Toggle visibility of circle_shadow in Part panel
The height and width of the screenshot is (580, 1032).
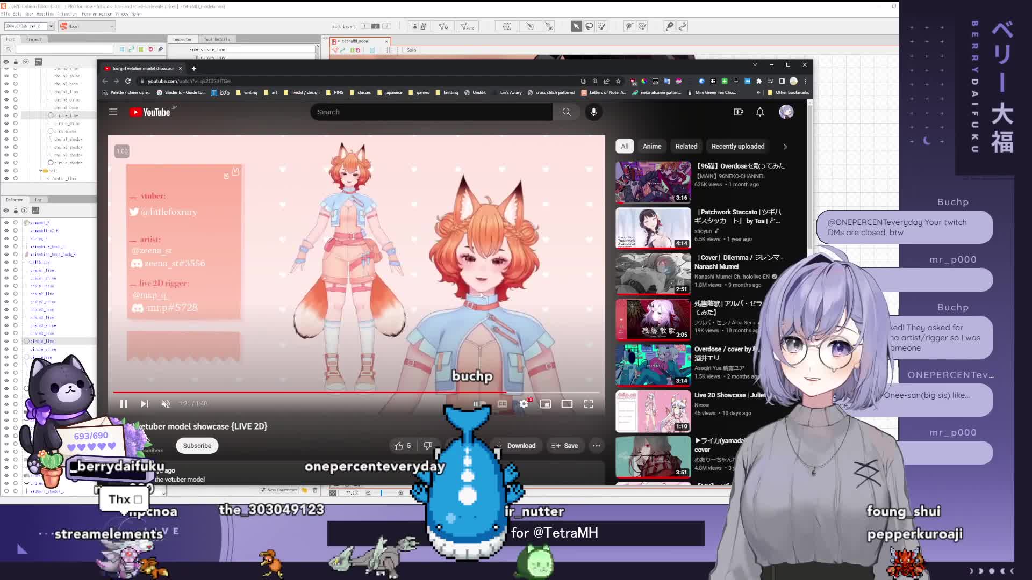6,163
